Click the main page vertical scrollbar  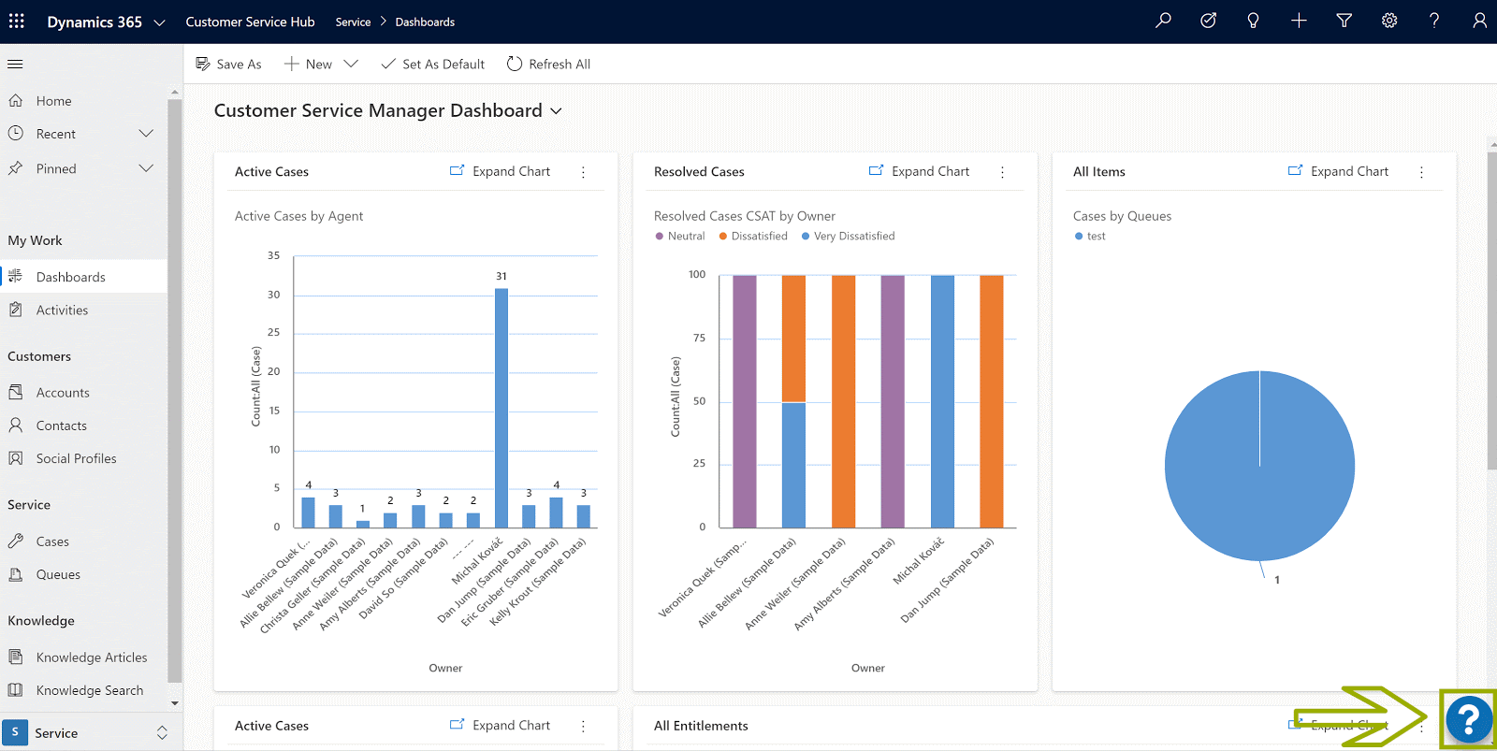(x=1492, y=309)
